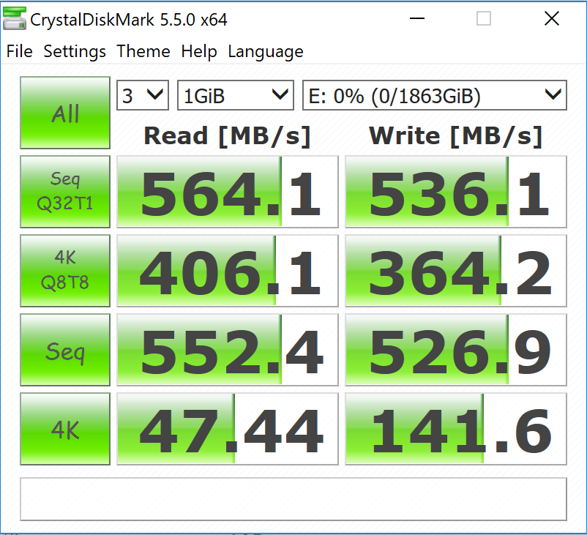Click the Write [MB/s] column header
Screen dimensions: 587x535
[455, 135]
